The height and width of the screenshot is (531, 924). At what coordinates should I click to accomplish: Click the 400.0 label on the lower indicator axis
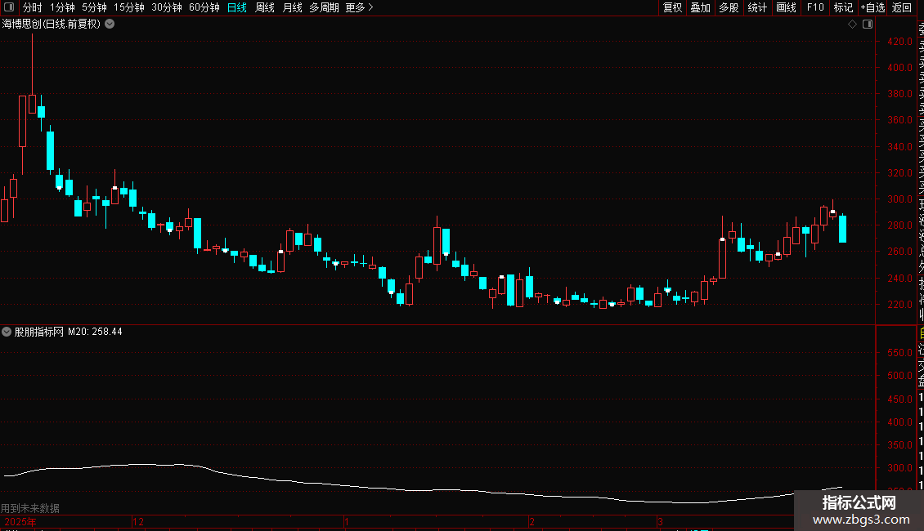point(899,422)
